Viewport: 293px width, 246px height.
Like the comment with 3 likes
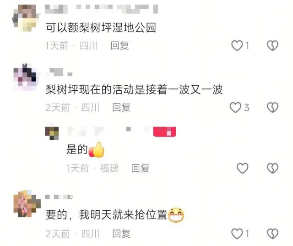(235, 108)
